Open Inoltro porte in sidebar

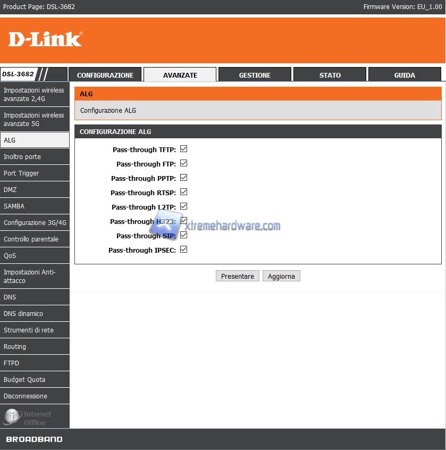(x=35, y=157)
